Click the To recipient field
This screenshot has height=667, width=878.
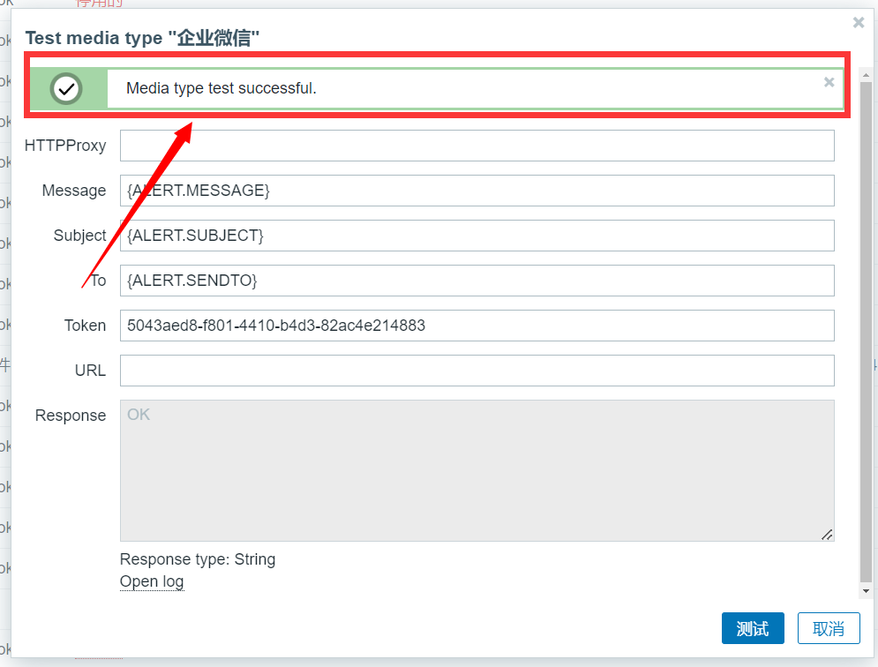click(x=477, y=281)
